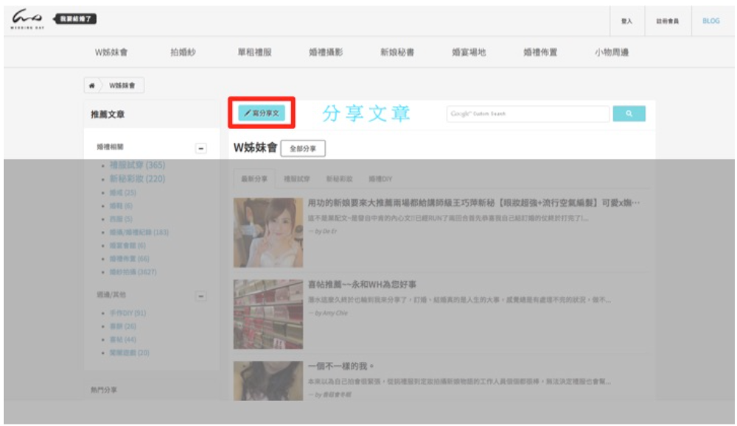
Task: Open sidebar category with count (3627)
Action: point(133,271)
